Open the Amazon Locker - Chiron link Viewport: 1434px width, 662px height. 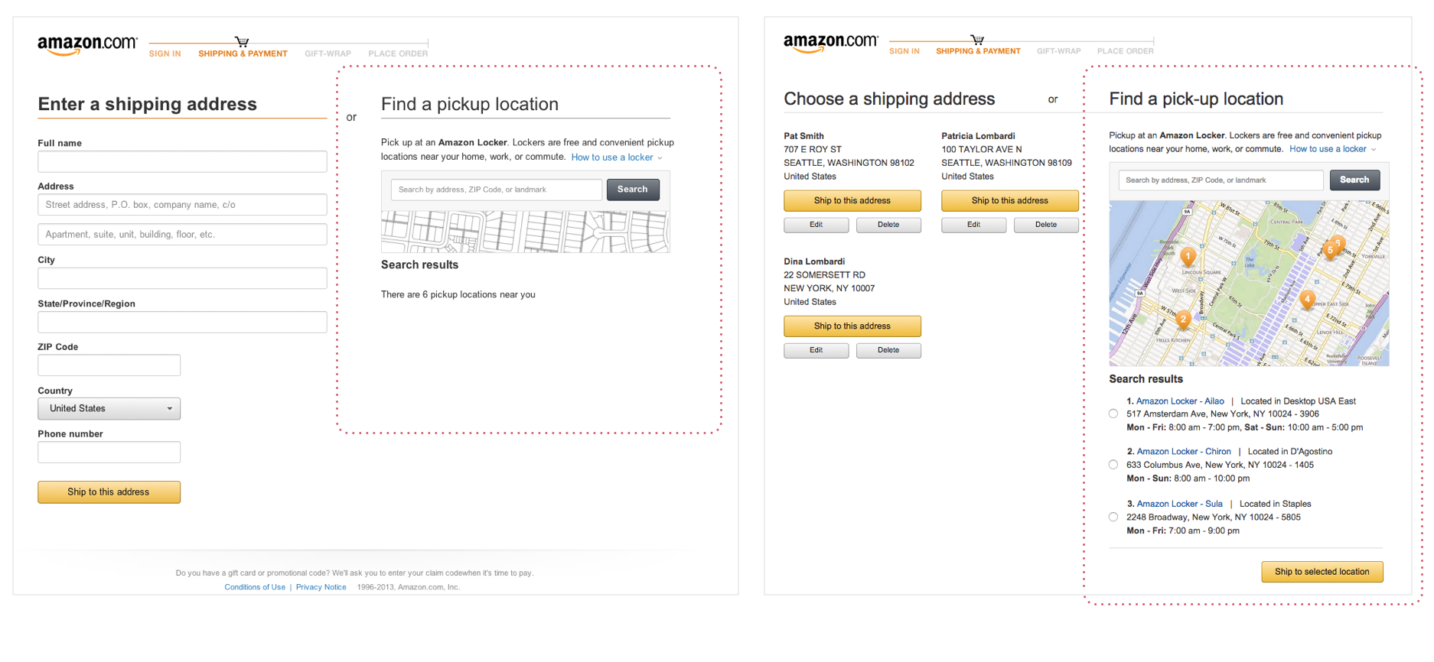(x=1184, y=452)
